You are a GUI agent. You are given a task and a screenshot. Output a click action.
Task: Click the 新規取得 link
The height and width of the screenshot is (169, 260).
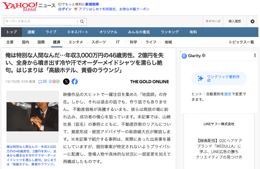(92, 4)
